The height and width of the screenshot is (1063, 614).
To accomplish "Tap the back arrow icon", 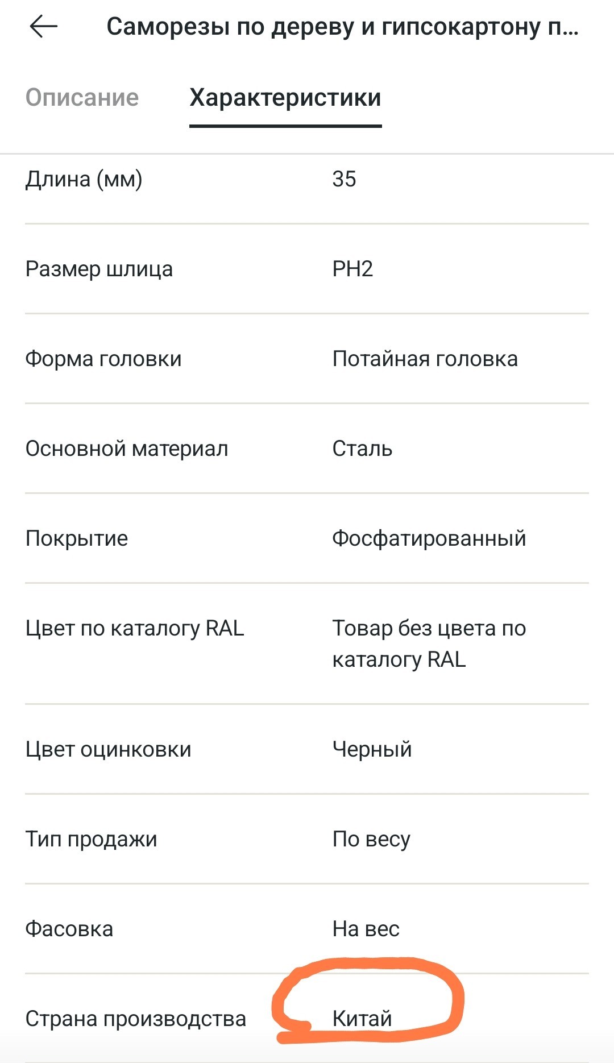I will click(x=44, y=26).
